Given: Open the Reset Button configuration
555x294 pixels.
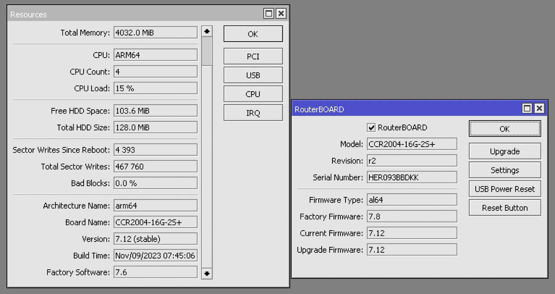Looking at the screenshot, I should click(x=505, y=208).
